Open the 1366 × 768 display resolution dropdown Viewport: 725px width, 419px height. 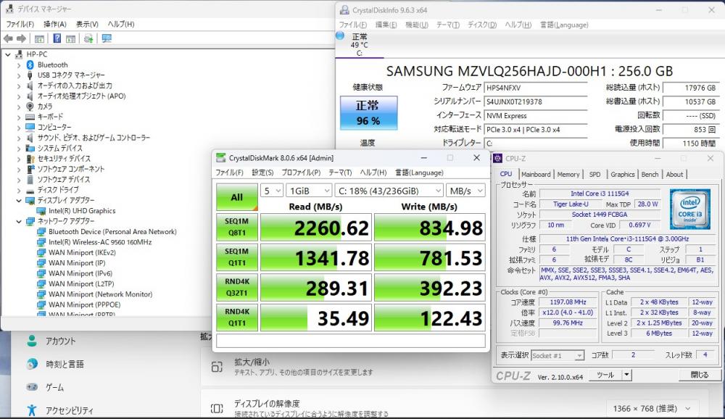(652, 408)
